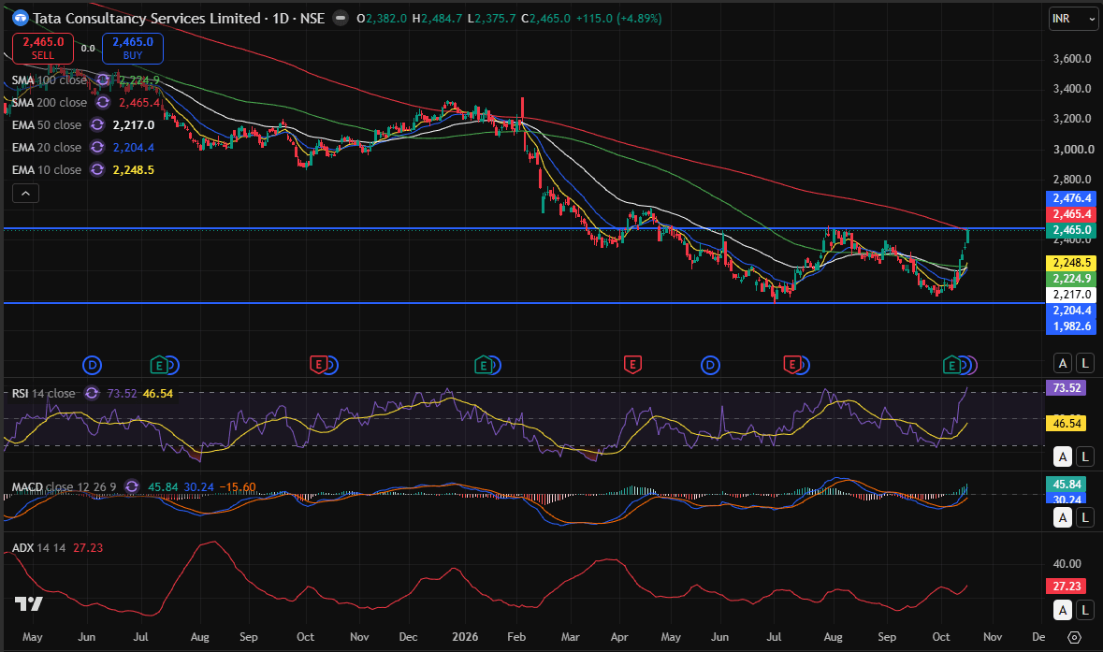Click the refresh icon next to EMA 10 close
Image resolution: width=1103 pixels, height=652 pixels.
(x=98, y=170)
